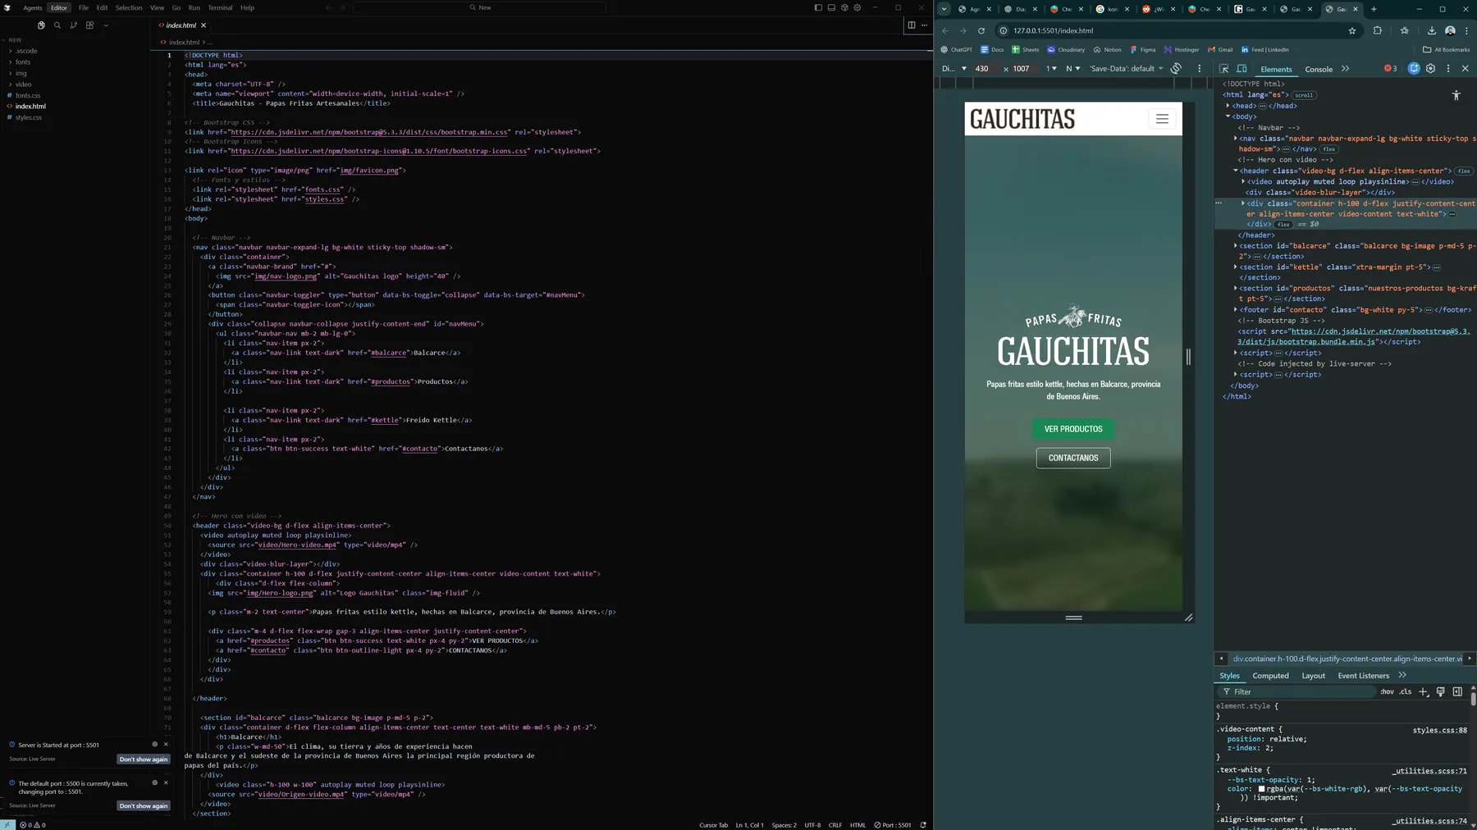Open the rendering emulation paintbrush icon
The width and height of the screenshot is (1477, 830).
point(1441,691)
